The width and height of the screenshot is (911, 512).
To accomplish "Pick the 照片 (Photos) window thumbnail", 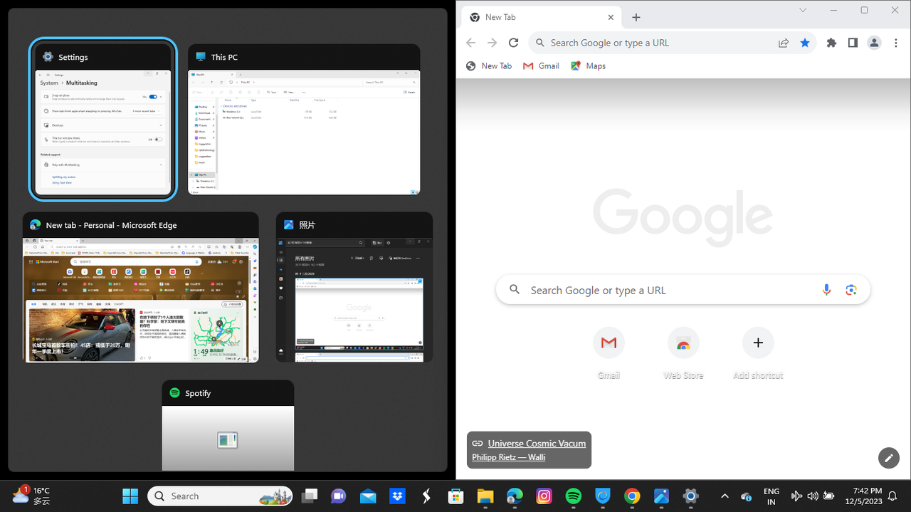I will pos(354,287).
